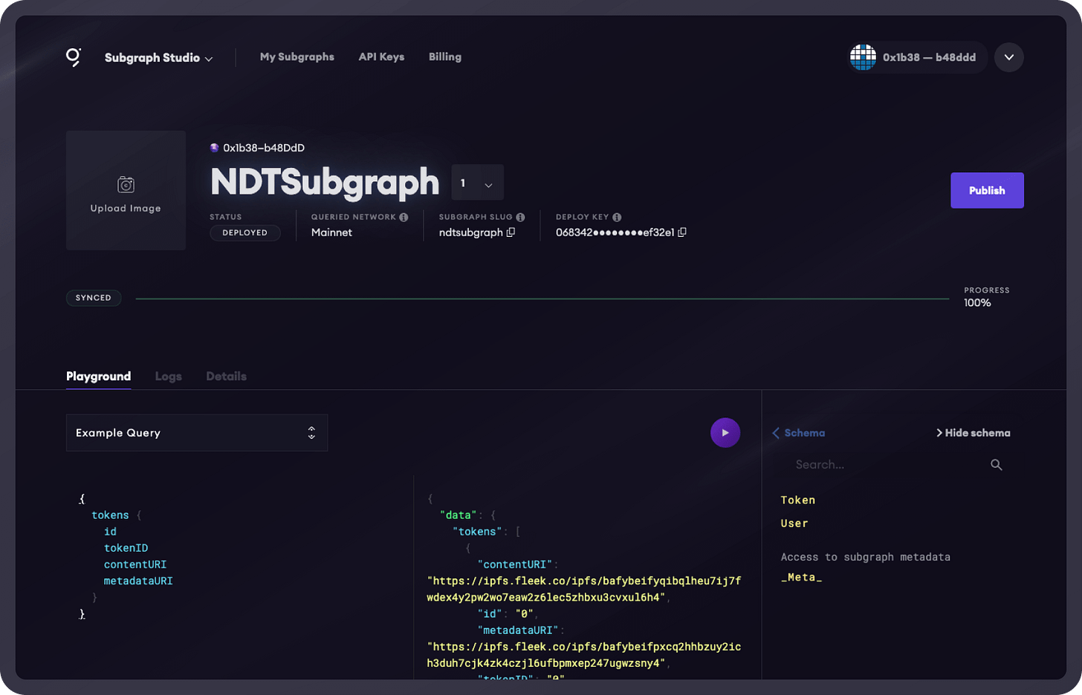Click contentURI field in query editor
The height and width of the screenshot is (695, 1082).
pyautogui.click(x=135, y=564)
